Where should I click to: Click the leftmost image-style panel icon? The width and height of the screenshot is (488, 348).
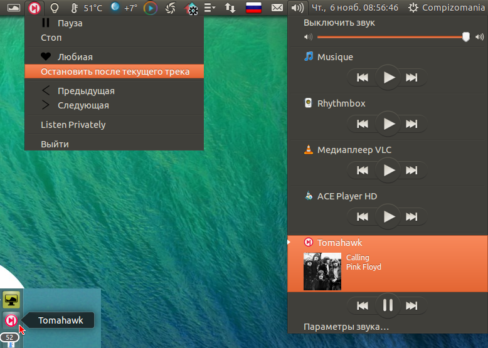(14, 8)
